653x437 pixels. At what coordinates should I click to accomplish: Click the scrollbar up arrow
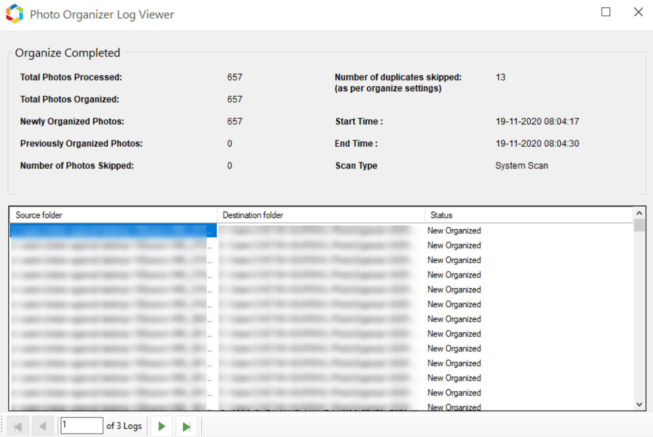pos(639,213)
